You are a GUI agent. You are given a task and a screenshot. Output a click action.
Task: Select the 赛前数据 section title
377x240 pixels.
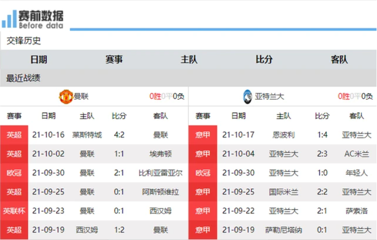click(x=41, y=16)
